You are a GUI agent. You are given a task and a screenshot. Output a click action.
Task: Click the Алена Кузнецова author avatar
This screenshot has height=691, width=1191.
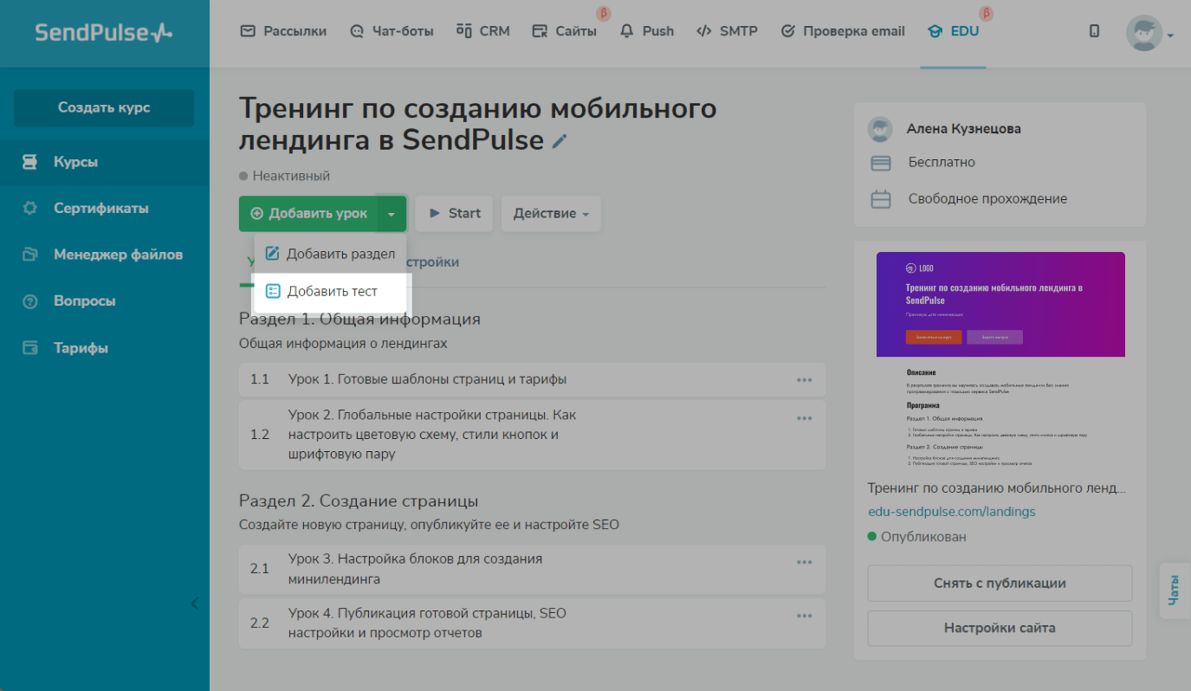point(880,129)
